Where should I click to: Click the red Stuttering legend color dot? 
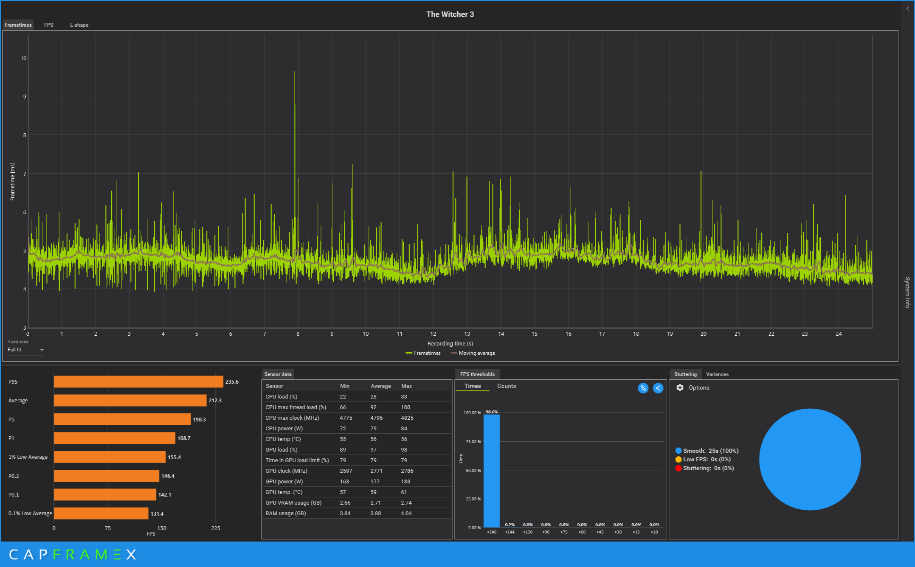point(678,468)
